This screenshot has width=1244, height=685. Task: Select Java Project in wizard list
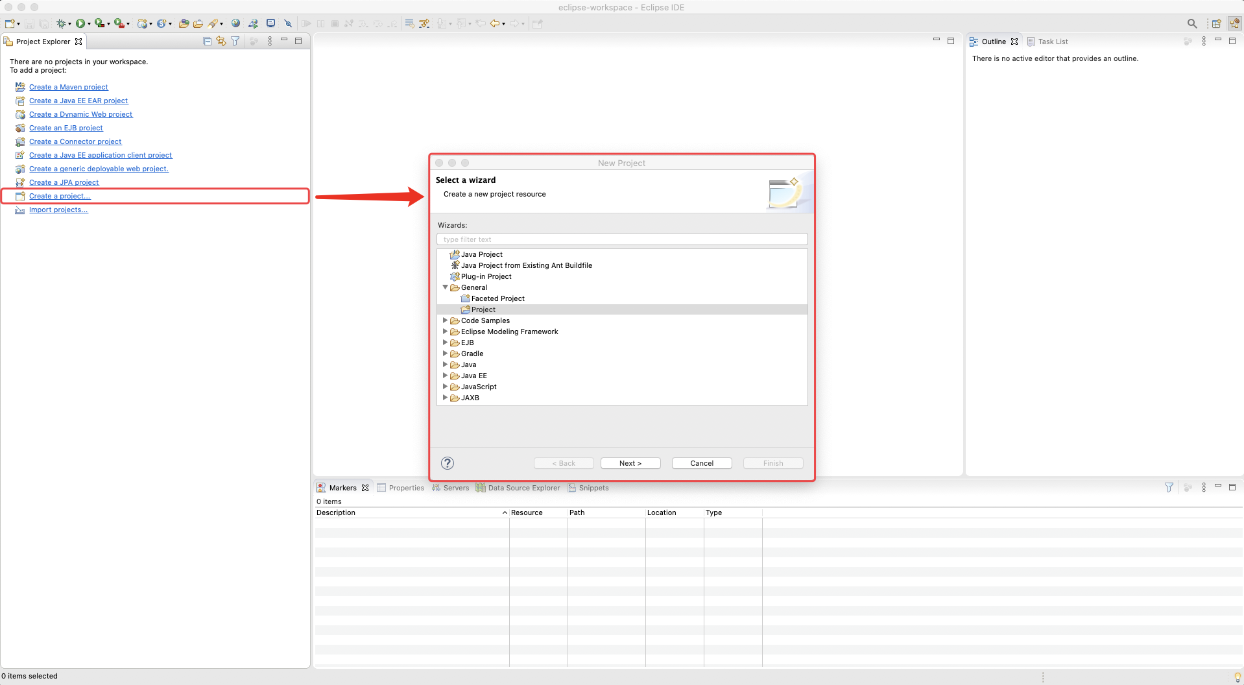pos(482,254)
